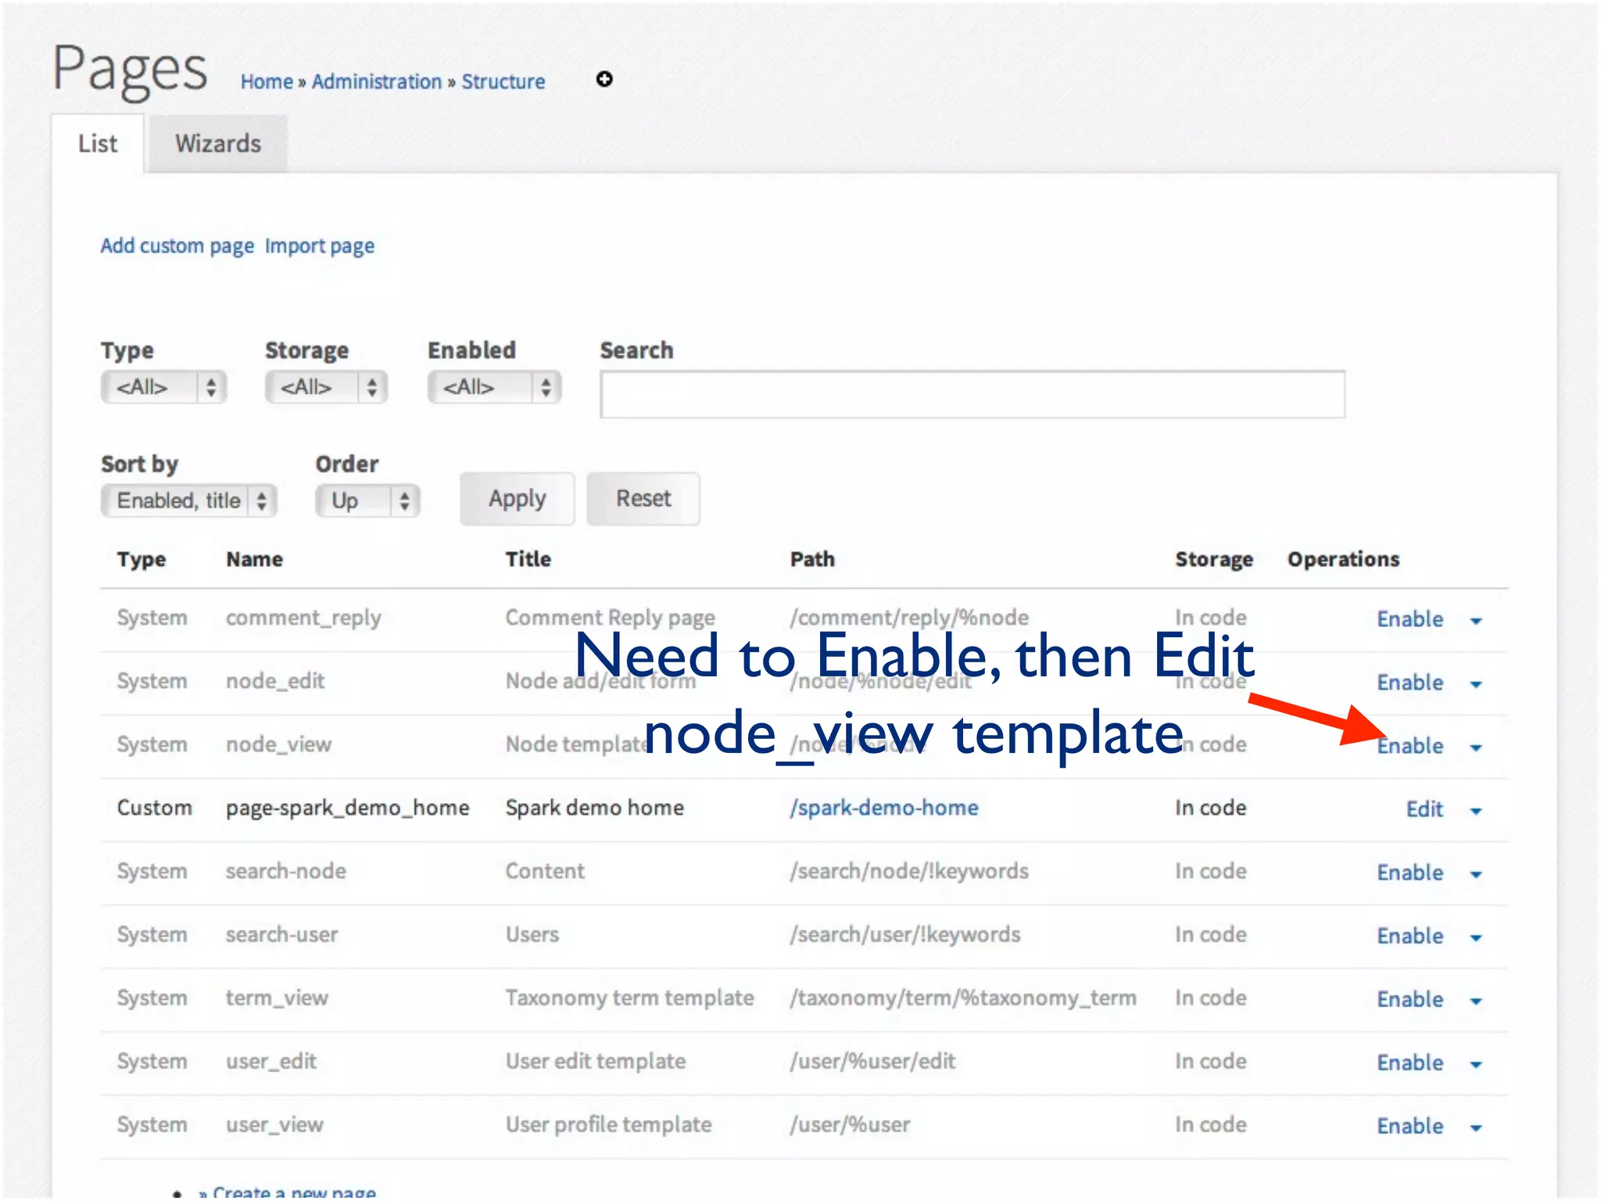Enable the search-user page
This screenshot has height=1201, width=1601.
(x=1409, y=936)
